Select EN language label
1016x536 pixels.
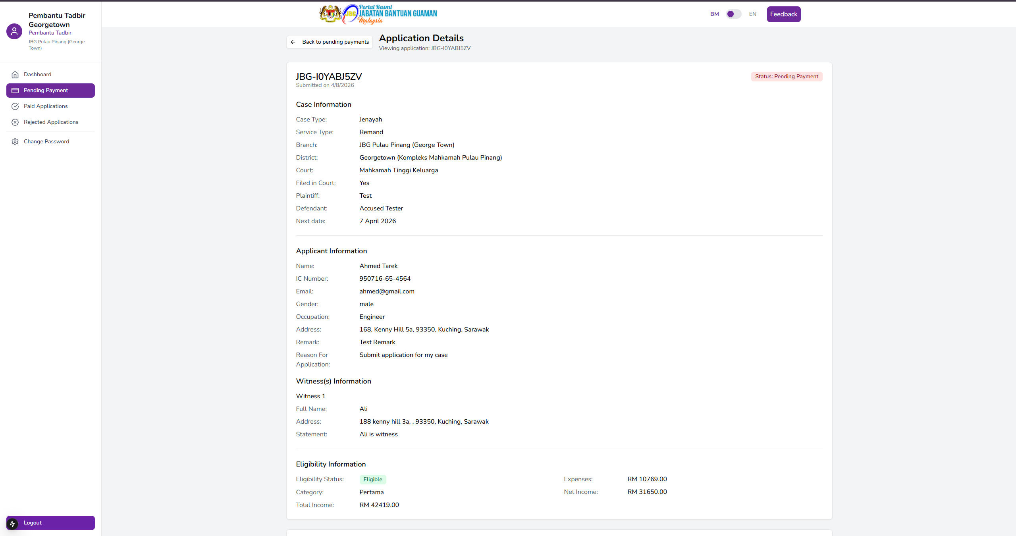752,14
